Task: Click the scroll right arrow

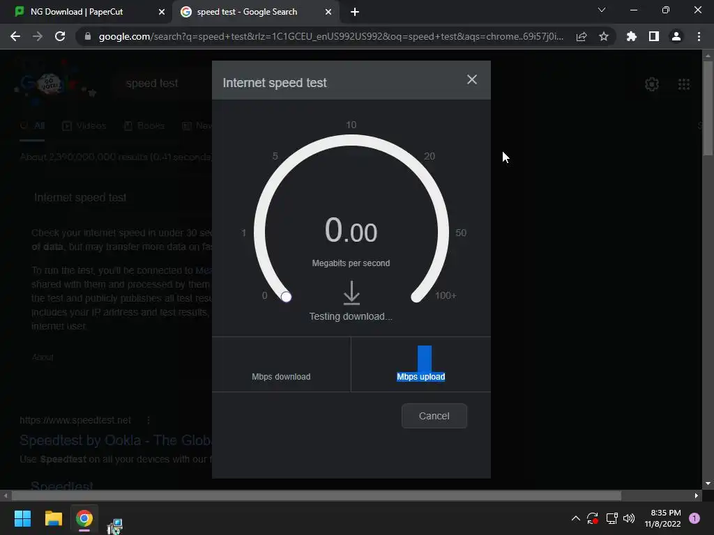Action: [697, 495]
